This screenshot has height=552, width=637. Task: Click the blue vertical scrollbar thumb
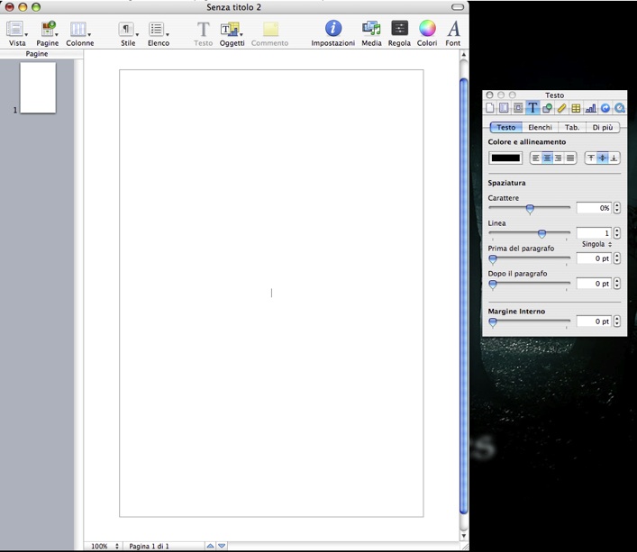464,296
